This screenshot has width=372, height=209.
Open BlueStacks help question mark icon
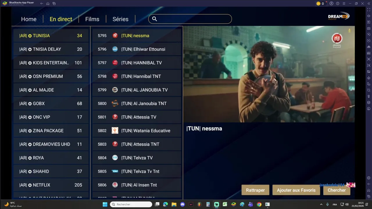338,3
